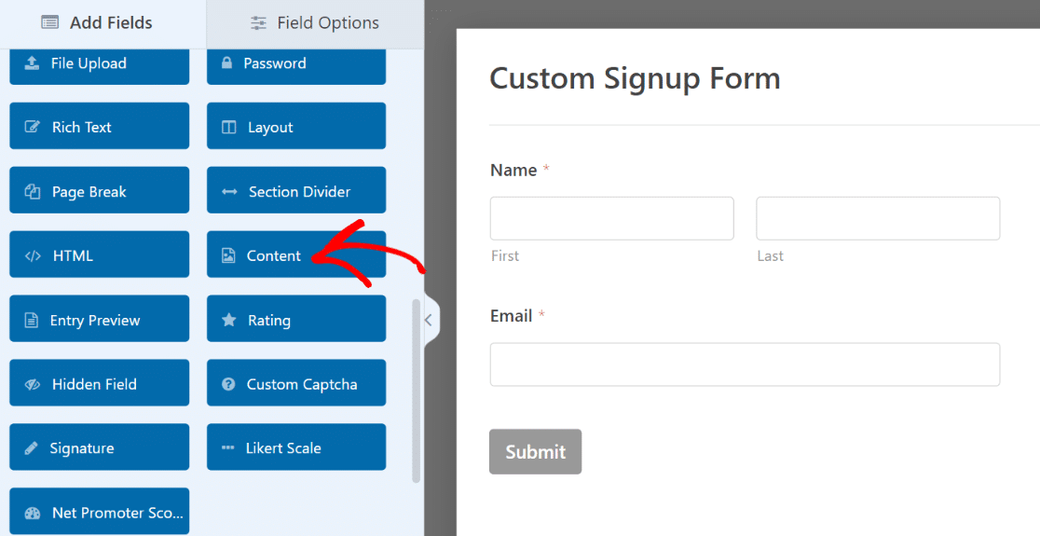
Task: Click the HTML code brackets icon
Action: point(33,256)
